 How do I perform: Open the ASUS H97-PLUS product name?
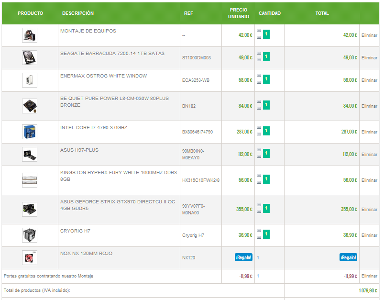[79, 150]
